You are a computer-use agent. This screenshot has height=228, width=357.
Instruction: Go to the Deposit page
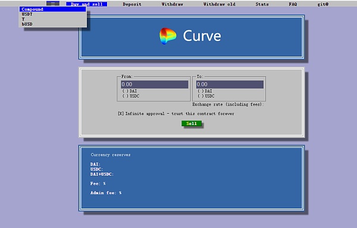132,4
